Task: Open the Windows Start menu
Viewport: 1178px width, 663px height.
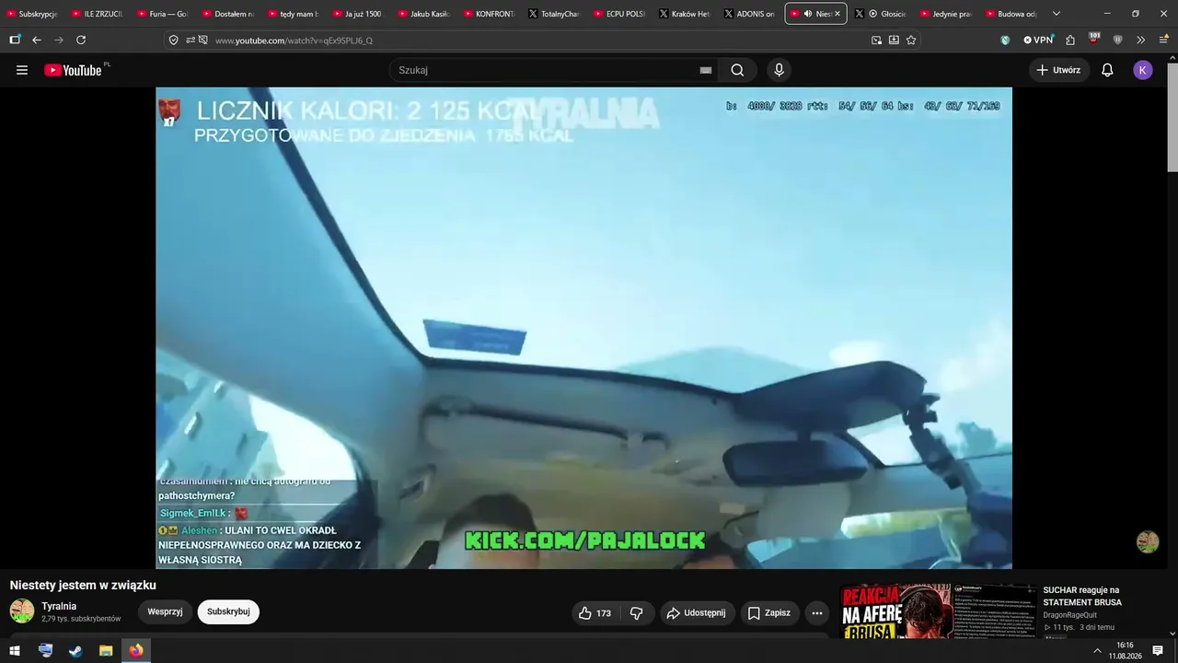Action: [15, 651]
